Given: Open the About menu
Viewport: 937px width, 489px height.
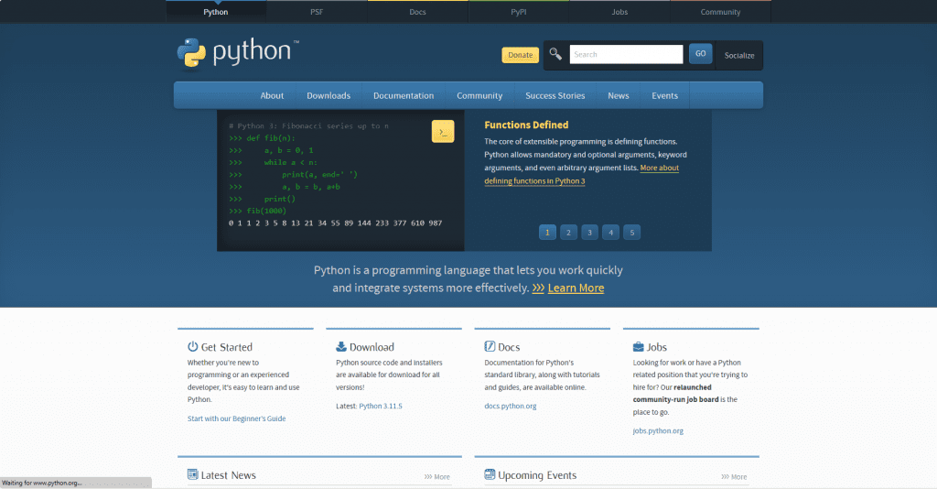Looking at the screenshot, I should pyautogui.click(x=272, y=95).
